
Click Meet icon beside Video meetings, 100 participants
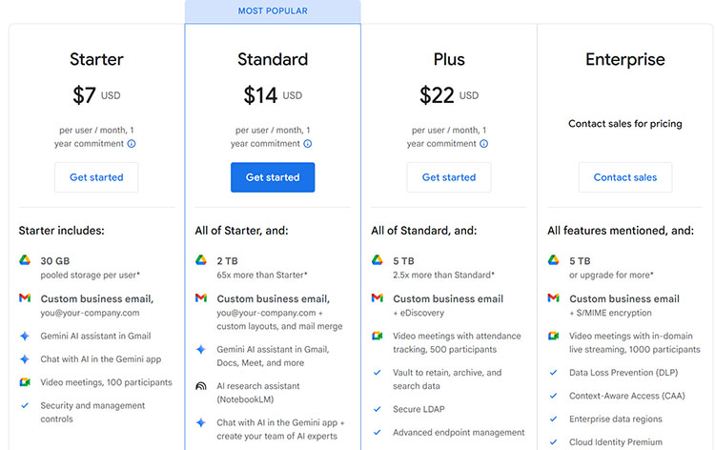tap(25, 382)
